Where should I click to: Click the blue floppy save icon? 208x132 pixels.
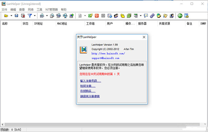tap(16, 16)
